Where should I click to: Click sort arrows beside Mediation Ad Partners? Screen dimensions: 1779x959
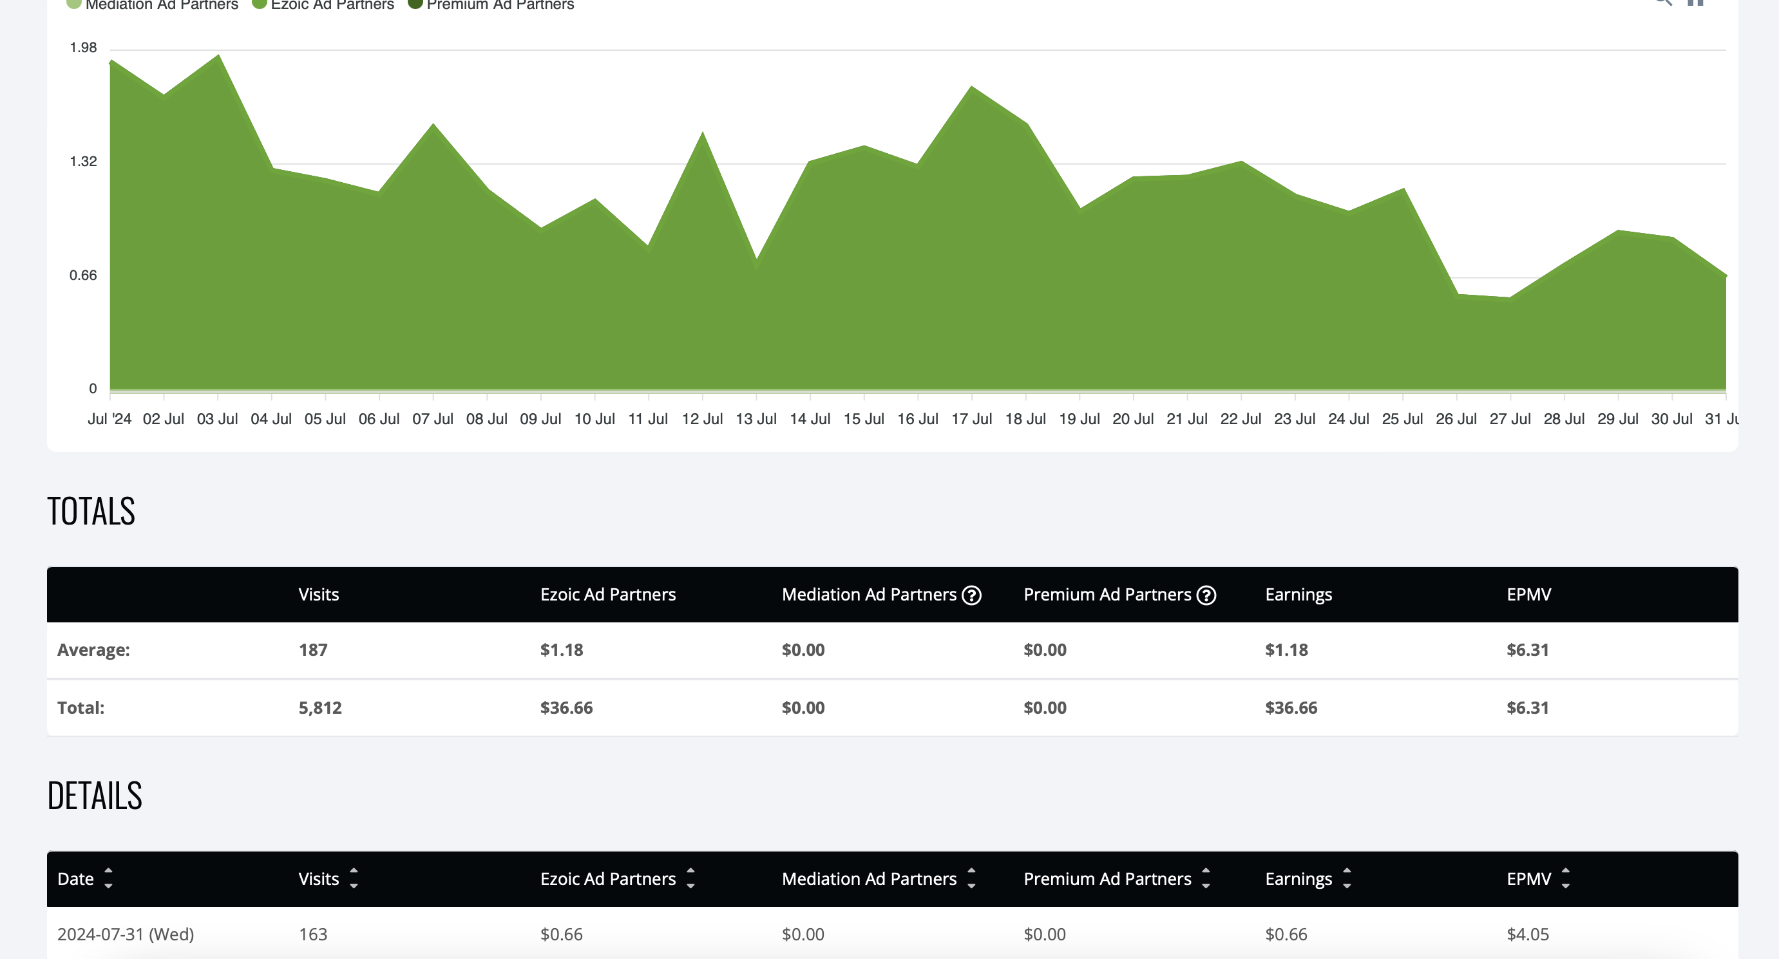(x=971, y=879)
